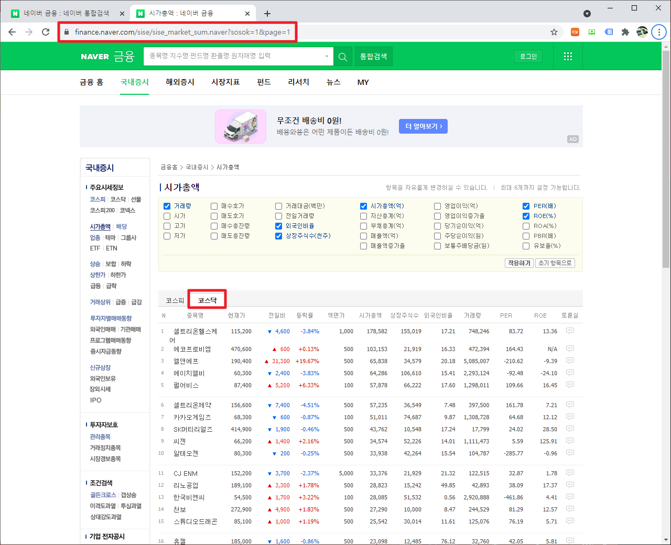This screenshot has width=671, height=545.
Task: Open the 신규상장 sidebar link
Action: tap(100, 368)
